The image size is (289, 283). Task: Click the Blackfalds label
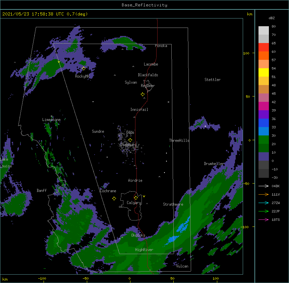(x=148, y=75)
